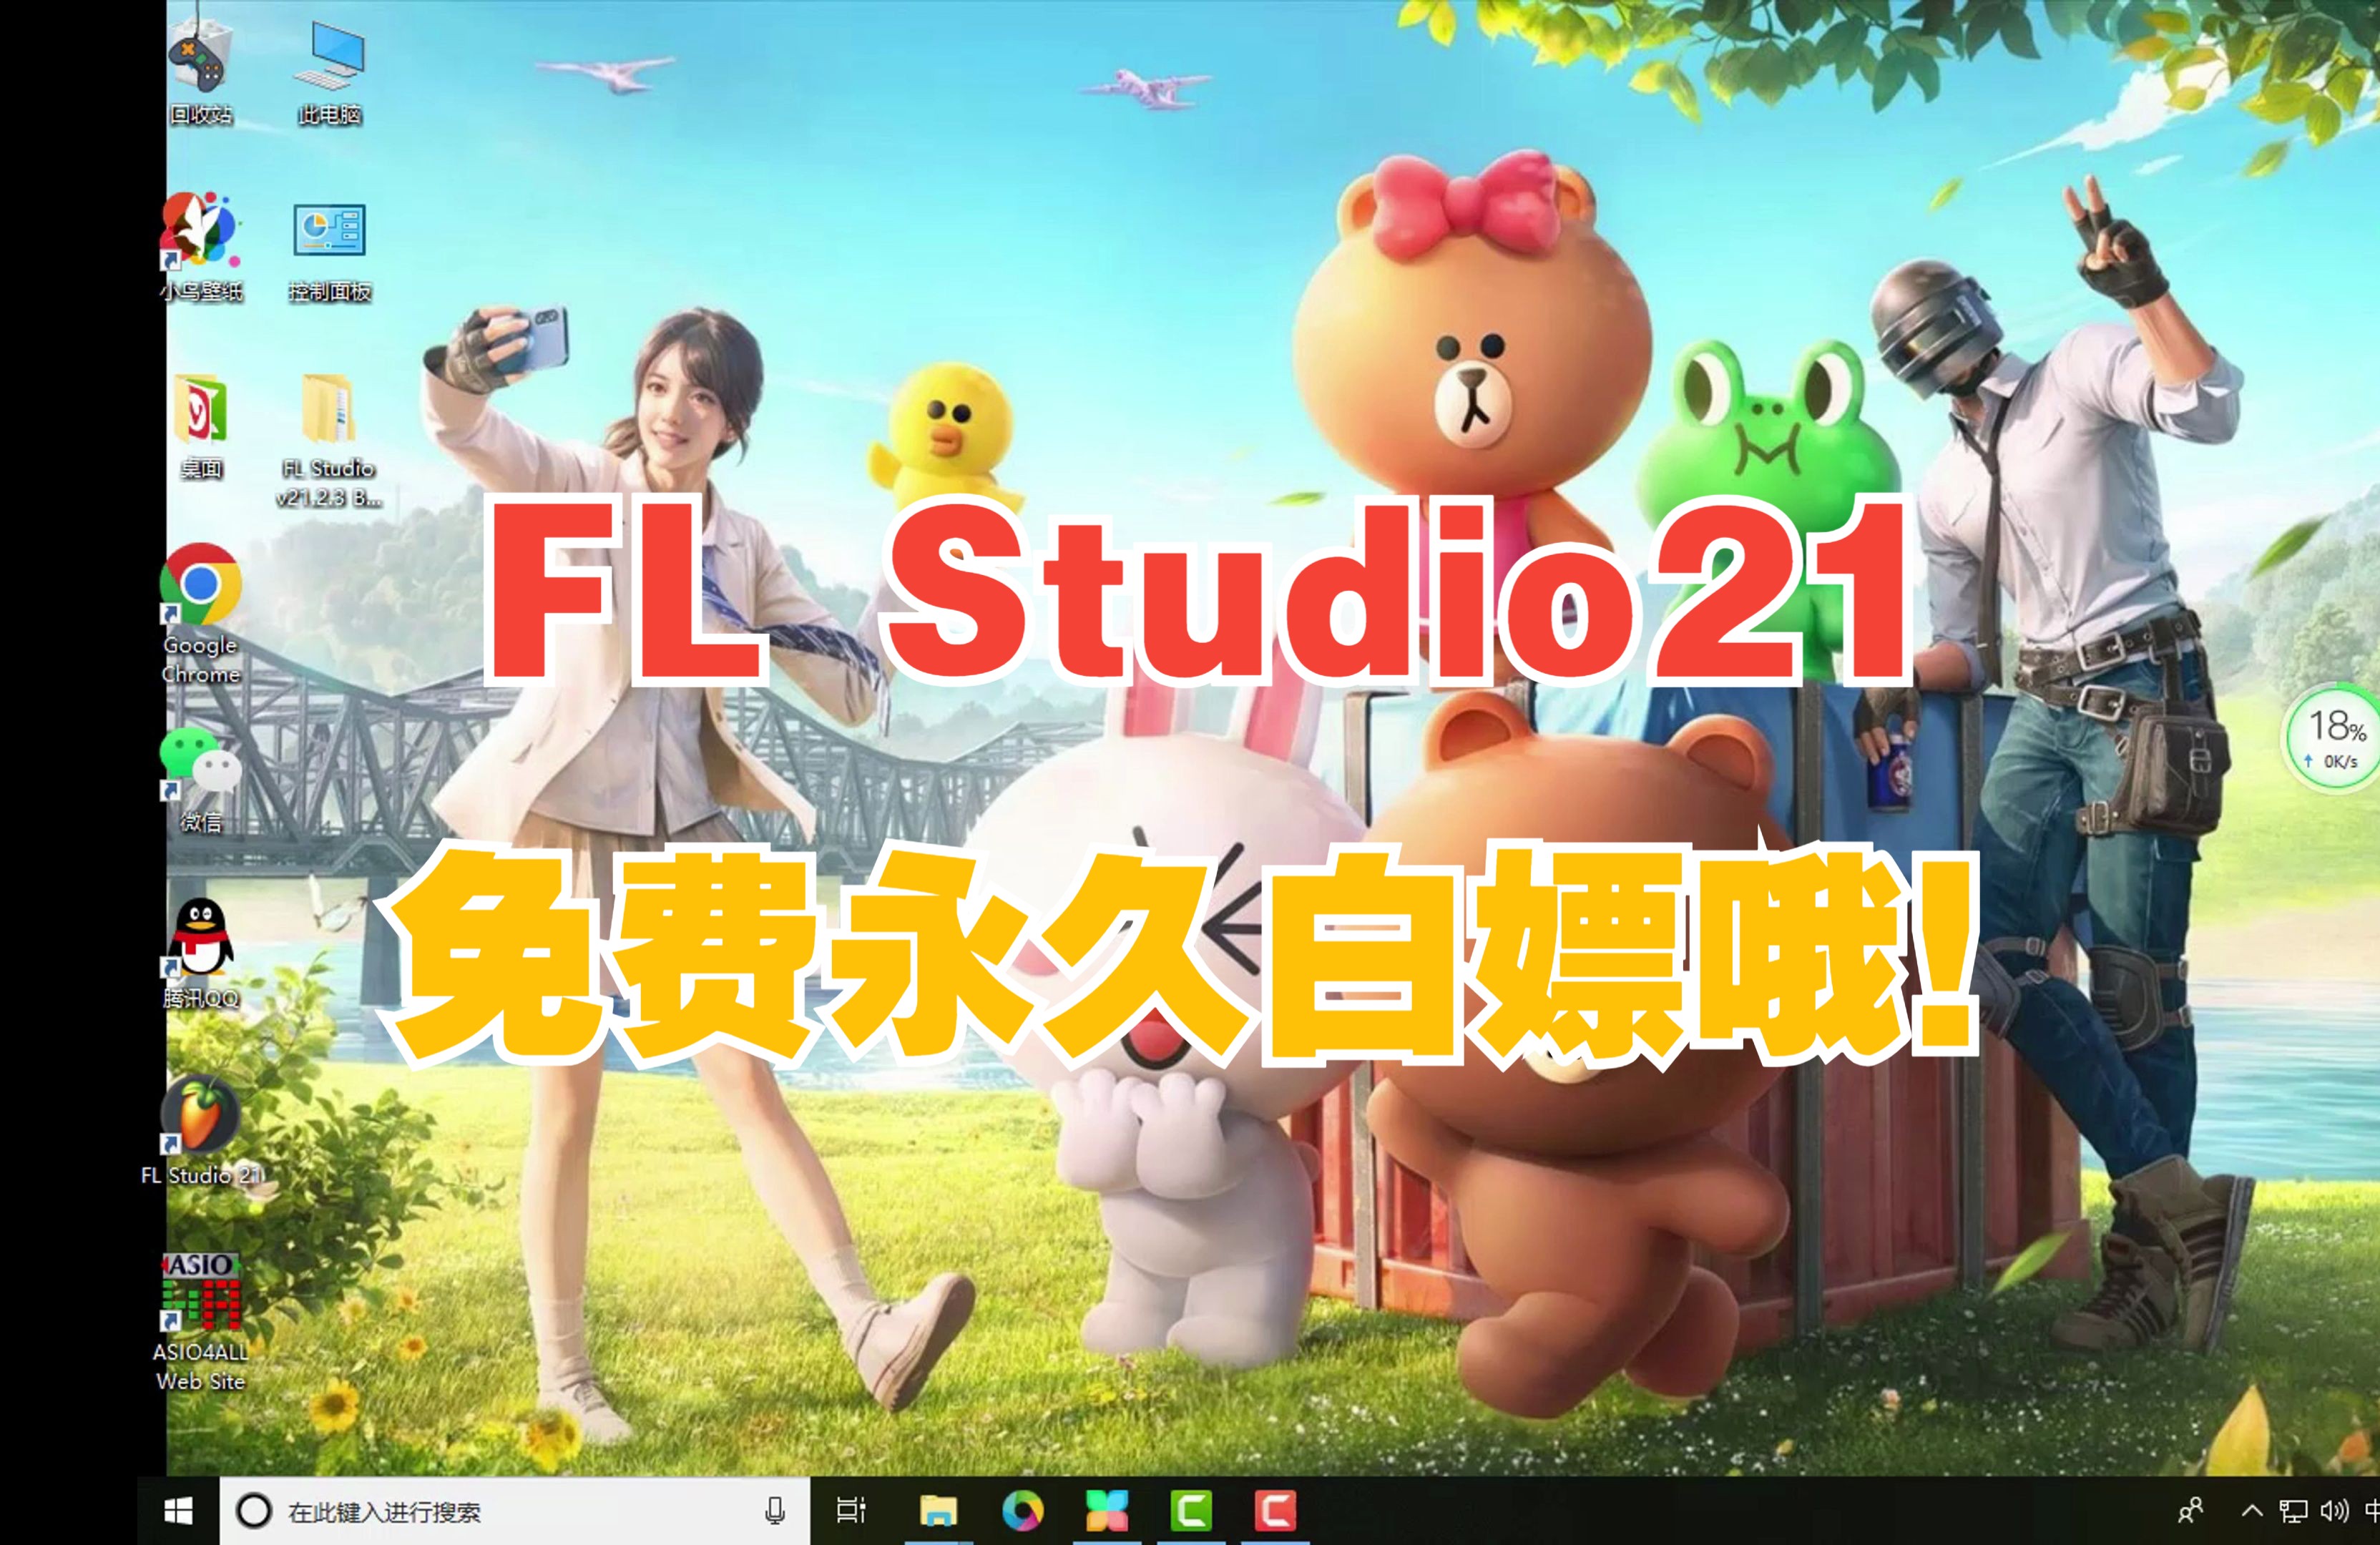Viewport: 2380px width, 1545px height.
Task: Open the 小鸟壁纸 wallpaper app shortcut
Action: pyautogui.click(x=200, y=247)
